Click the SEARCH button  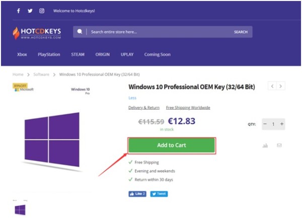241,32
